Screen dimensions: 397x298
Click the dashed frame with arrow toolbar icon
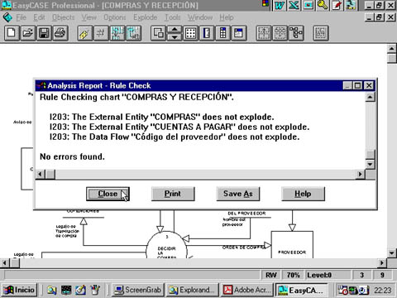[x=264, y=33]
